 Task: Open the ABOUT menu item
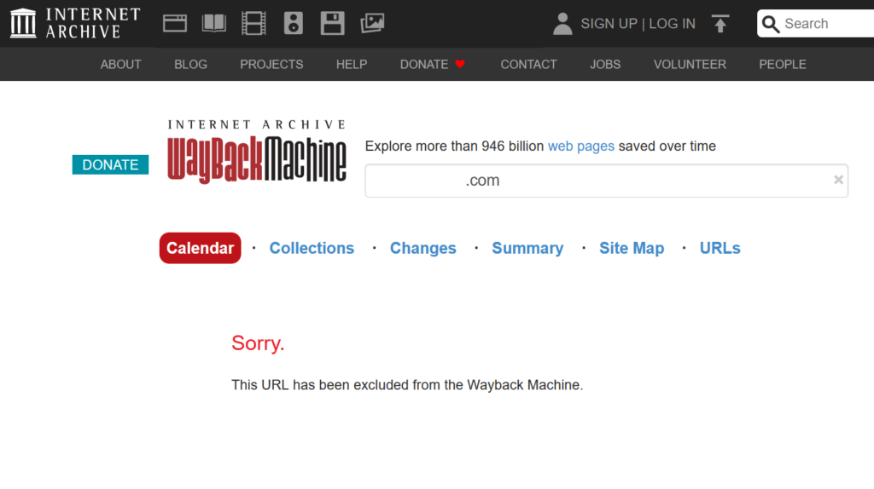pos(121,65)
